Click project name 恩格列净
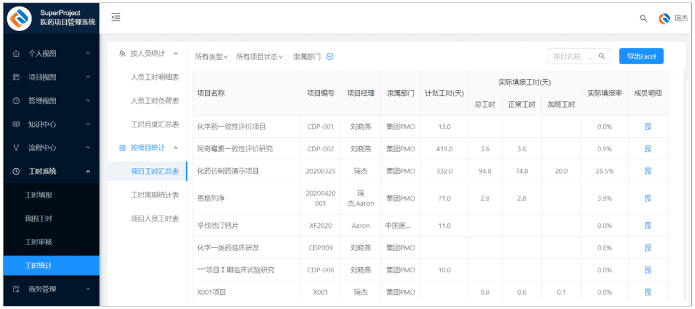Viewport: 695px width, 309px height. click(x=211, y=198)
